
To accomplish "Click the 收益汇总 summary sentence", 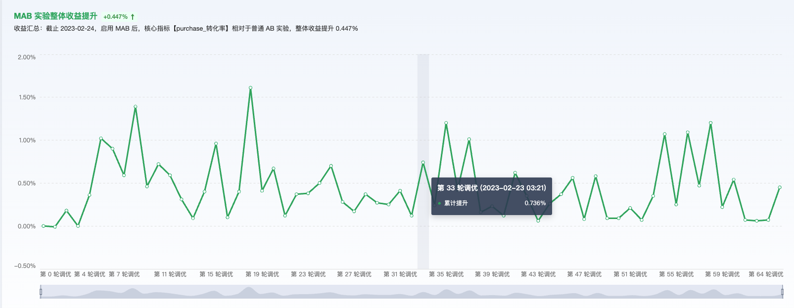I will pos(186,29).
